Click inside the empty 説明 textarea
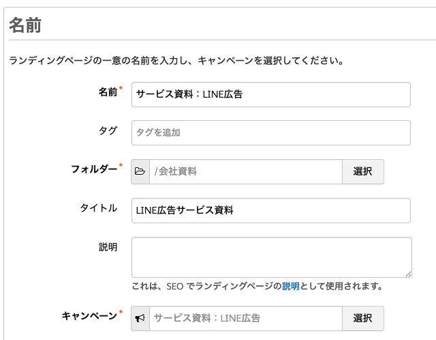 tap(271, 257)
